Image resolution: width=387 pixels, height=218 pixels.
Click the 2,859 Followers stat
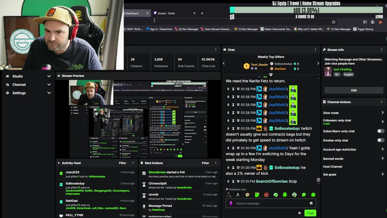[x=161, y=63]
